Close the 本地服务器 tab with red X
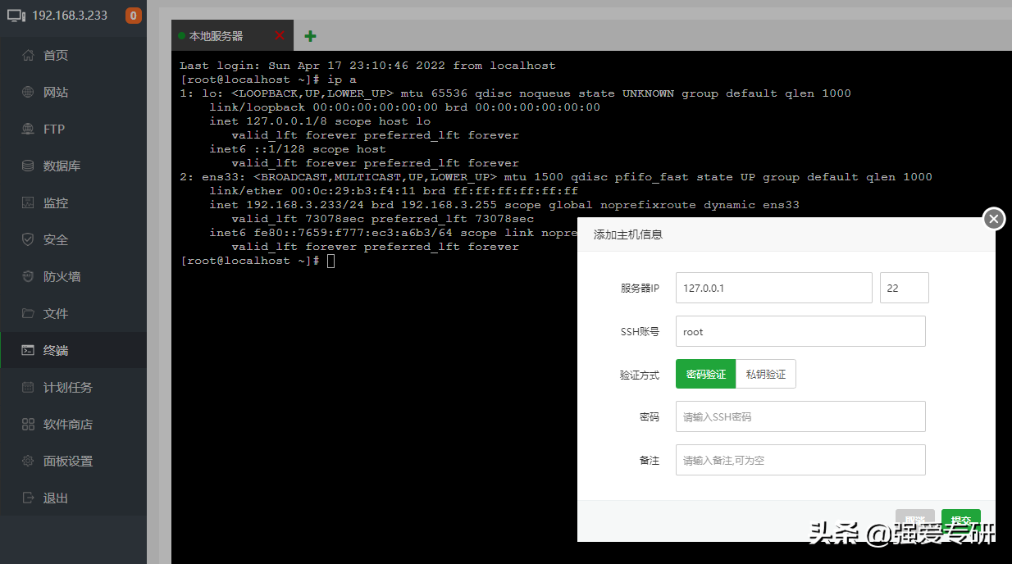The image size is (1012, 564). tap(280, 35)
